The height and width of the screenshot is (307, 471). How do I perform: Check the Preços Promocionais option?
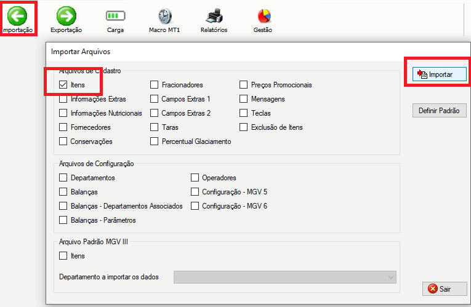click(x=244, y=85)
